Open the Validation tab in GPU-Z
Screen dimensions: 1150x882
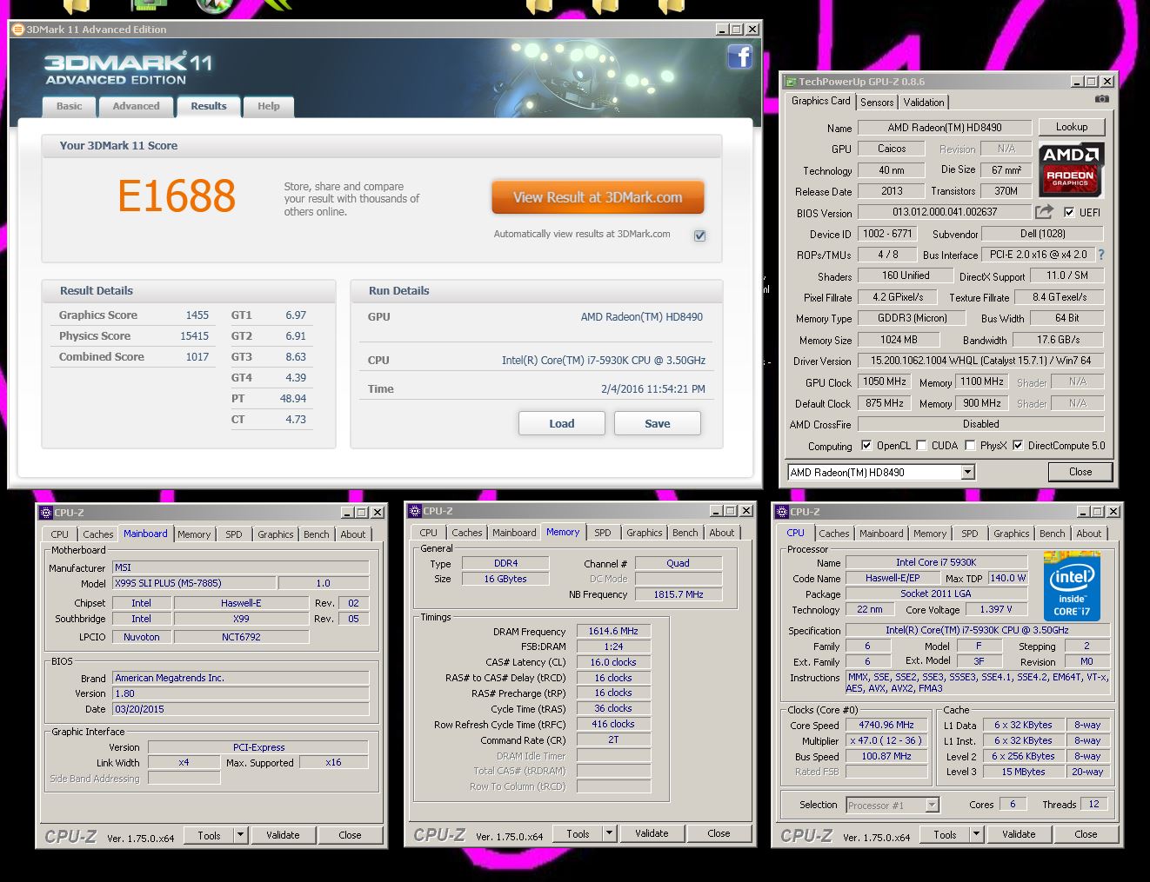coord(924,103)
